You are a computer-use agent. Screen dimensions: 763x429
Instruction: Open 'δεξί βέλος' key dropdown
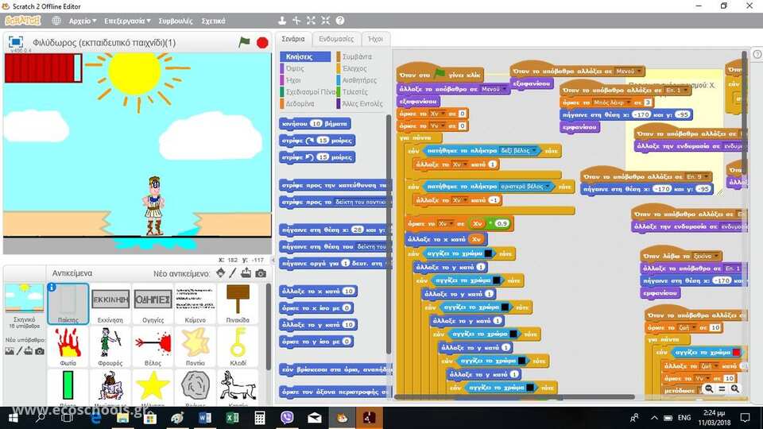click(x=519, y=151)
